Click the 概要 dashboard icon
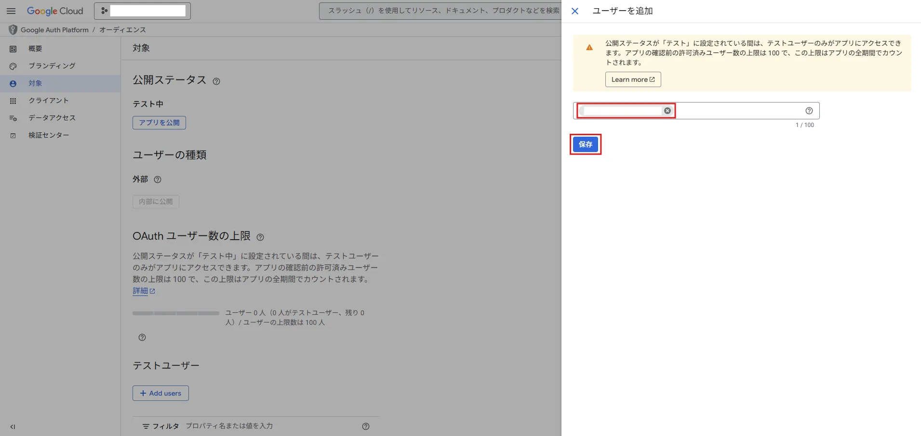Image resolution: width=921 pixels, height=436 pixels. [13, 49]
